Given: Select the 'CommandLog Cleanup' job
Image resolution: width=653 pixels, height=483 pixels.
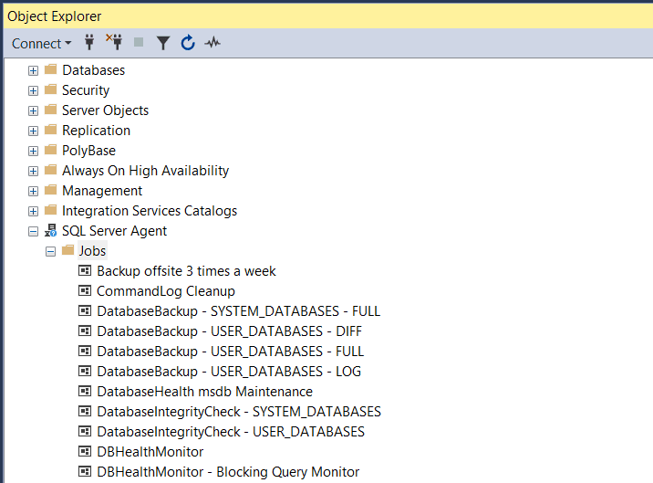Looking at the screenshot, I should 166,291.
